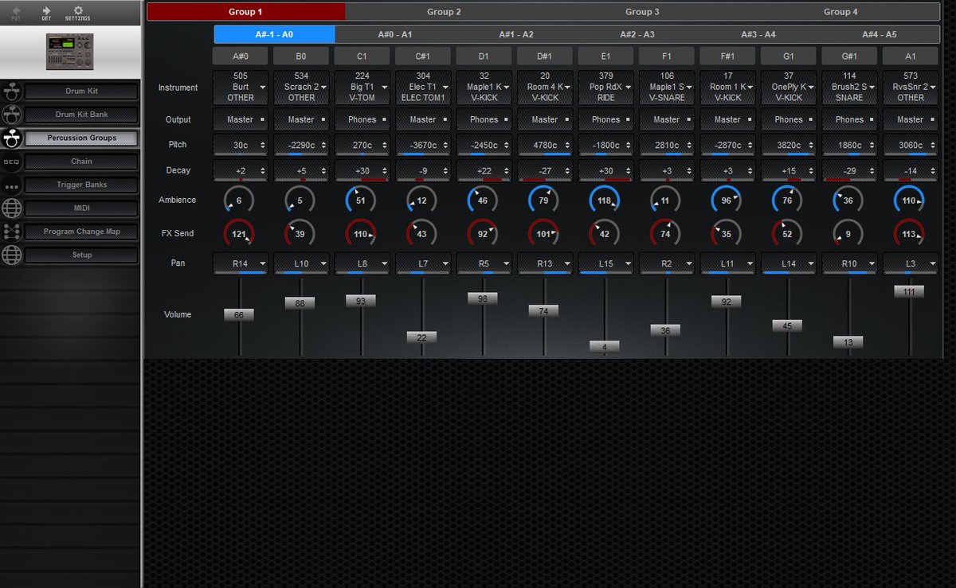This screenshot has width=956, height=588.
Task: Click the drum module device thumbnail
Action: [x=69, y=52]
